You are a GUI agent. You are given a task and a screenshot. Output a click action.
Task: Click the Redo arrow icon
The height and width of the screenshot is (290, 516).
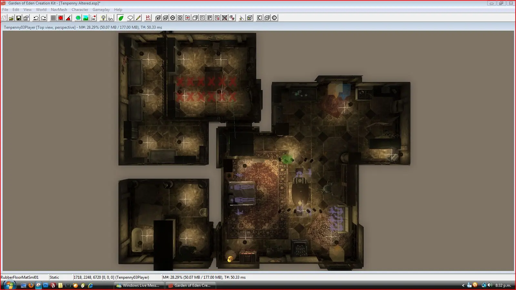tap(43, 18)
